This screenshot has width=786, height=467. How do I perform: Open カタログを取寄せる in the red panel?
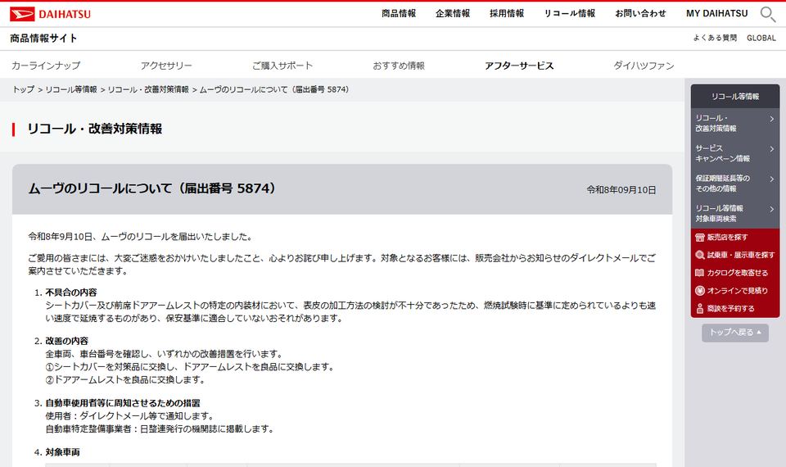click(738, 273)
